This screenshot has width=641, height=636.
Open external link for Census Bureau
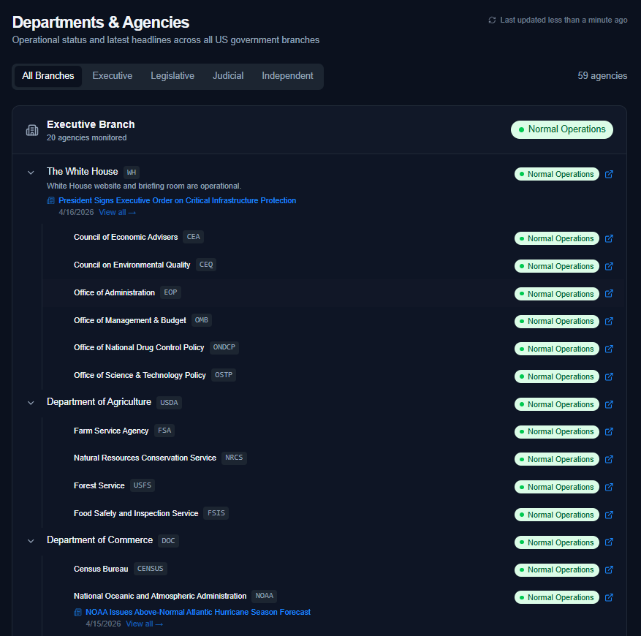coord(609,570)
